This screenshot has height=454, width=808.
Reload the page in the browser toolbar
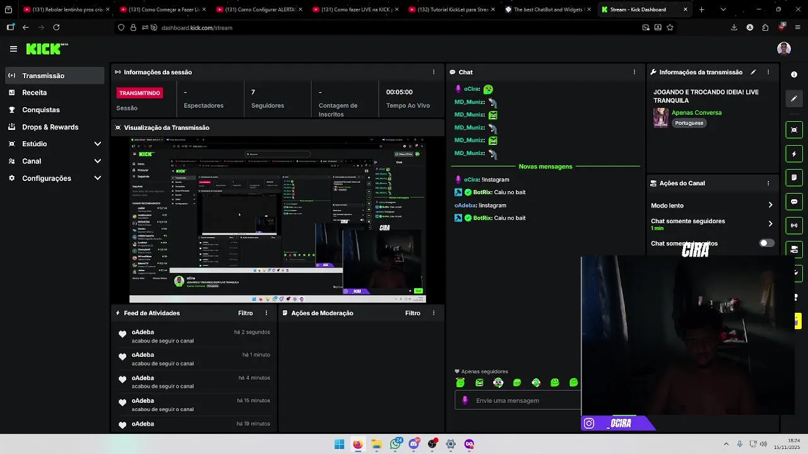[x=56, y=27]
